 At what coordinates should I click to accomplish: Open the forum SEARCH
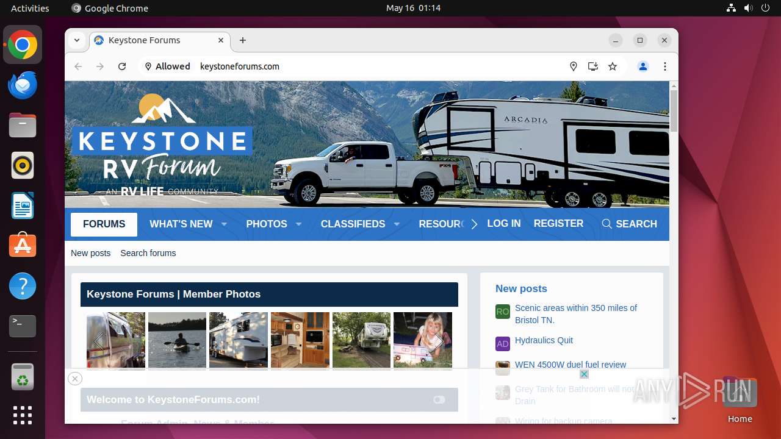pos(629,224)
